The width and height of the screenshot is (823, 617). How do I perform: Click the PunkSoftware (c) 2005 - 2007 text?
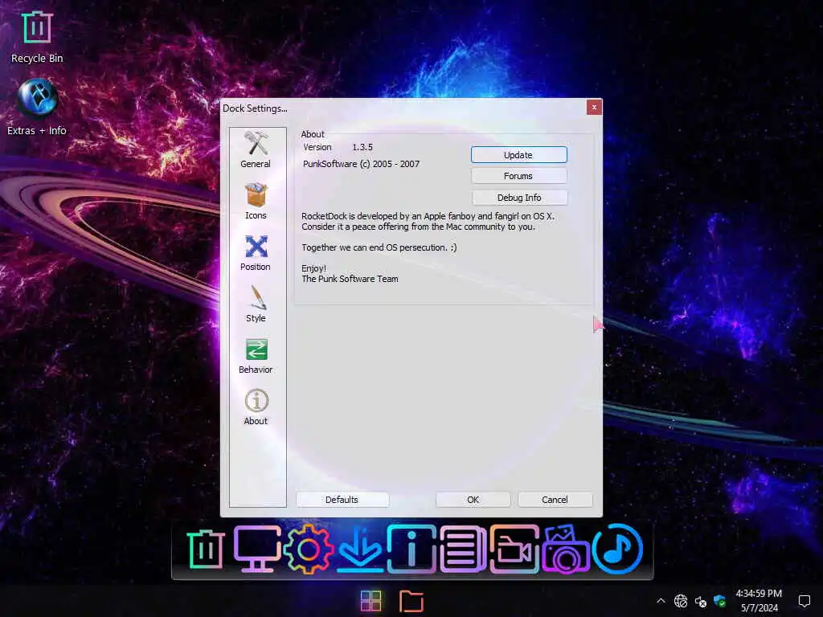pyautogui.click(x=361, y=164)
